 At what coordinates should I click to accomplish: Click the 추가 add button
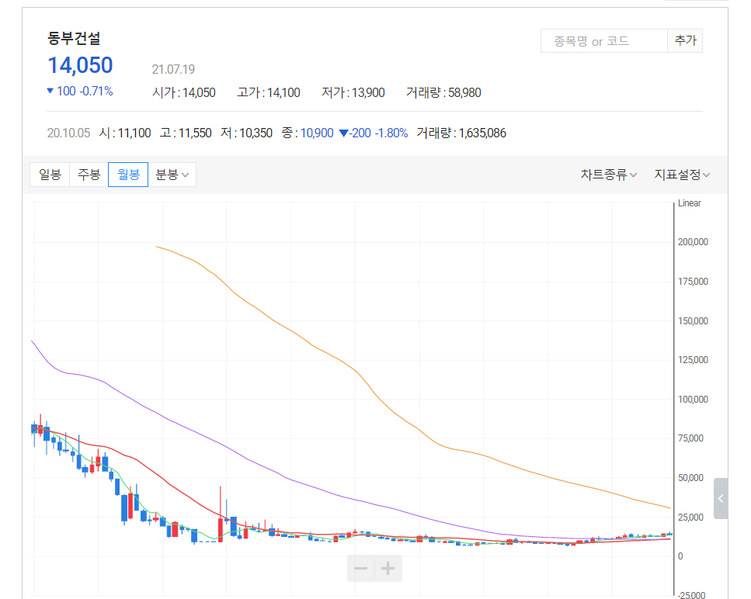click(685, 40)
